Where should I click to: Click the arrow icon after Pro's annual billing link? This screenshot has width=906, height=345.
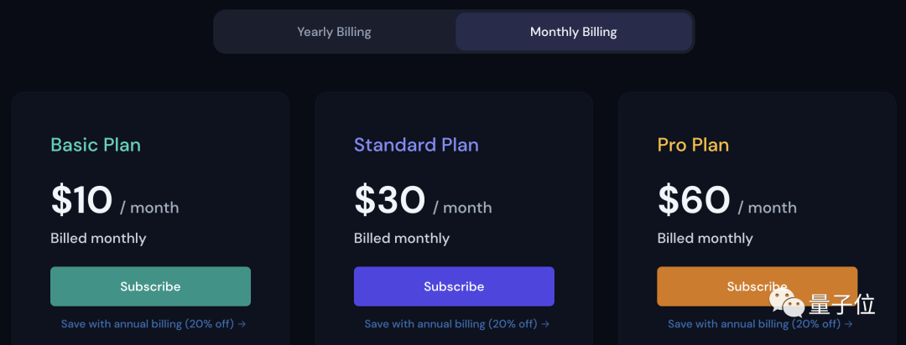[849, 323]
